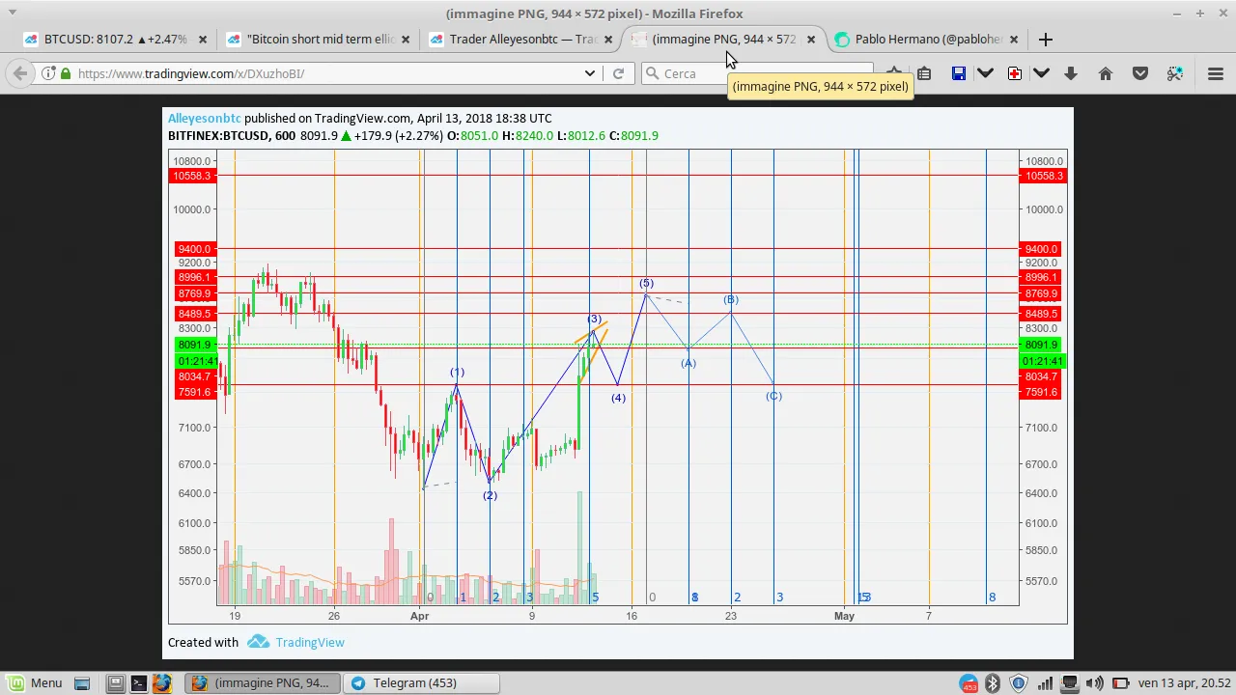1236x695 pixels.
Task: Expand the dropdown arrow next to the red cross icon
Action: (x=1041, y=73)
